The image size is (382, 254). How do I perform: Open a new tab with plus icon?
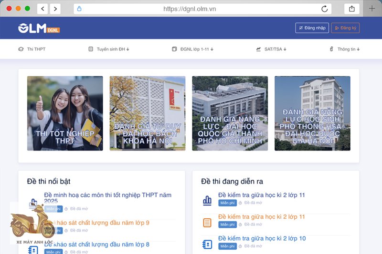click(x=372, y=9)
